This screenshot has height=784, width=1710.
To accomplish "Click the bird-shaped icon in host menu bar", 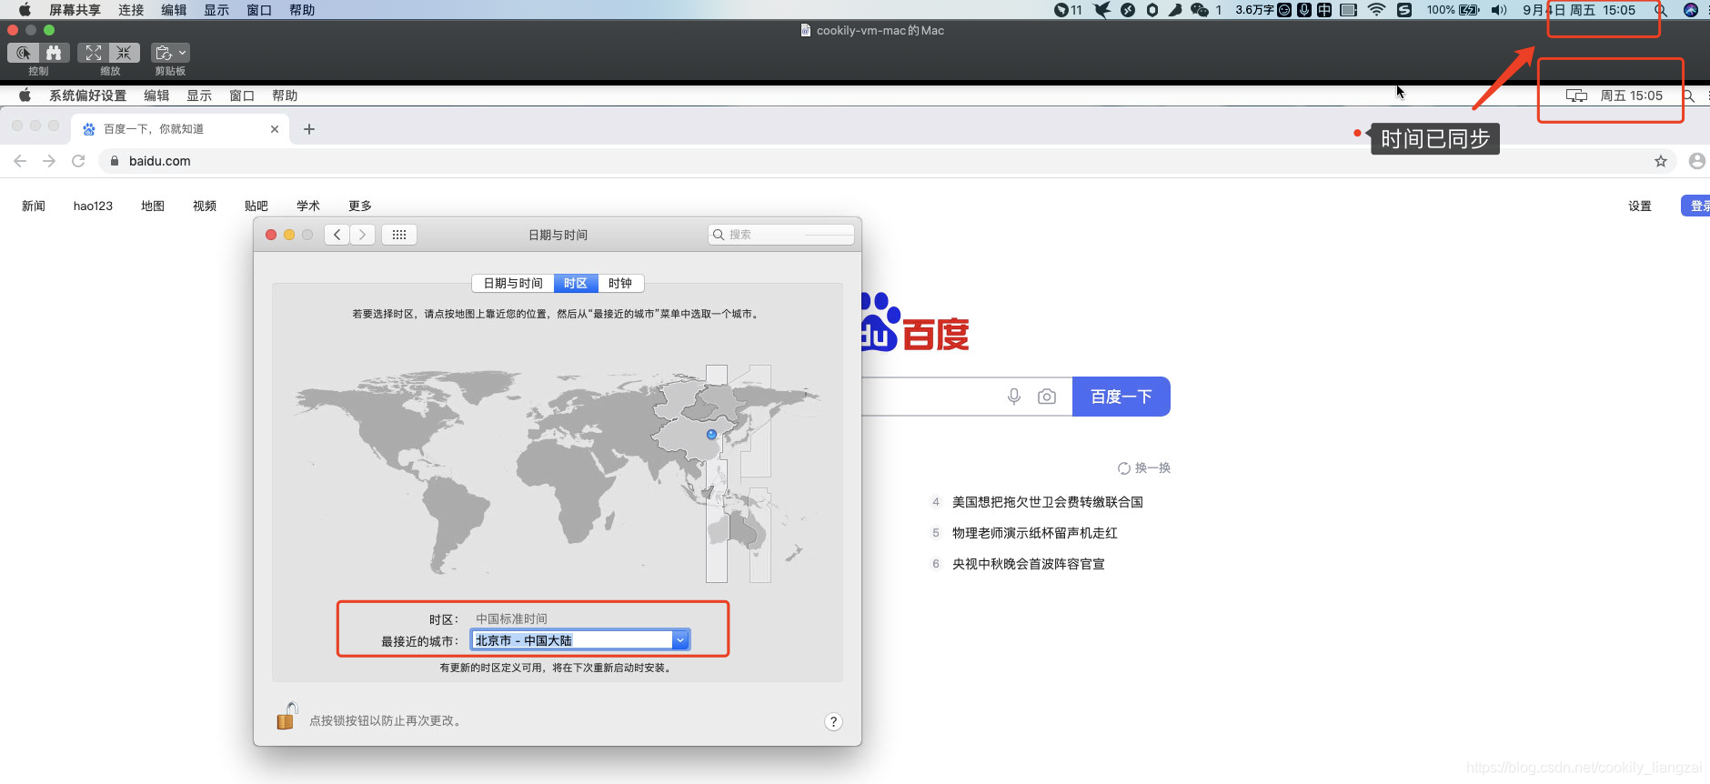I will click(1102, 10).
